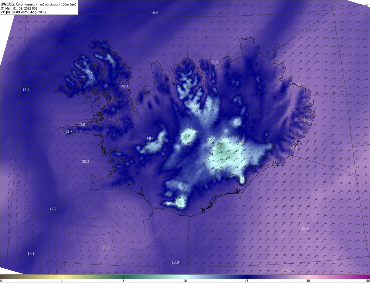This screenshot has height=283, width=370.
Task: Click the 25.8 value near the bottom
Action: 285,271
